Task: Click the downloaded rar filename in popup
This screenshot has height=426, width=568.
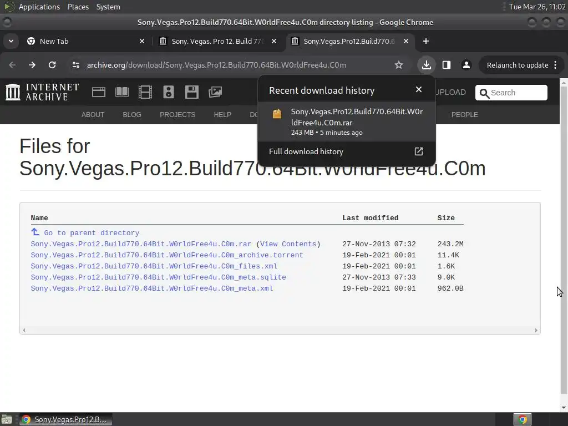Action: coord(357,117)
